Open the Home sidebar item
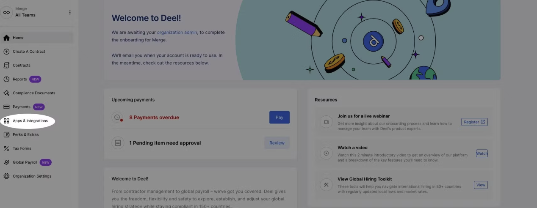This screenshot has height=208, width=537. pos(37,38)
